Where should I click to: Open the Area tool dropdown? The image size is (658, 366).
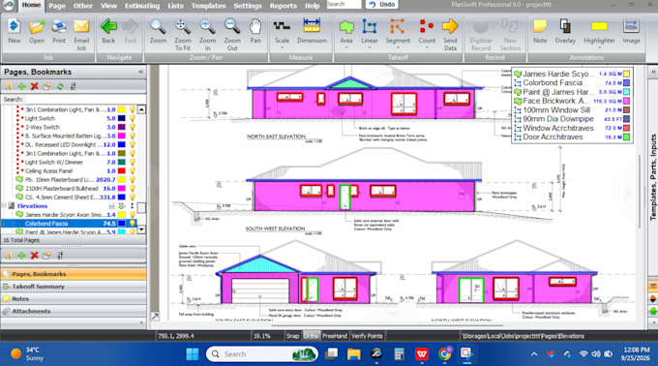[346, 47]
